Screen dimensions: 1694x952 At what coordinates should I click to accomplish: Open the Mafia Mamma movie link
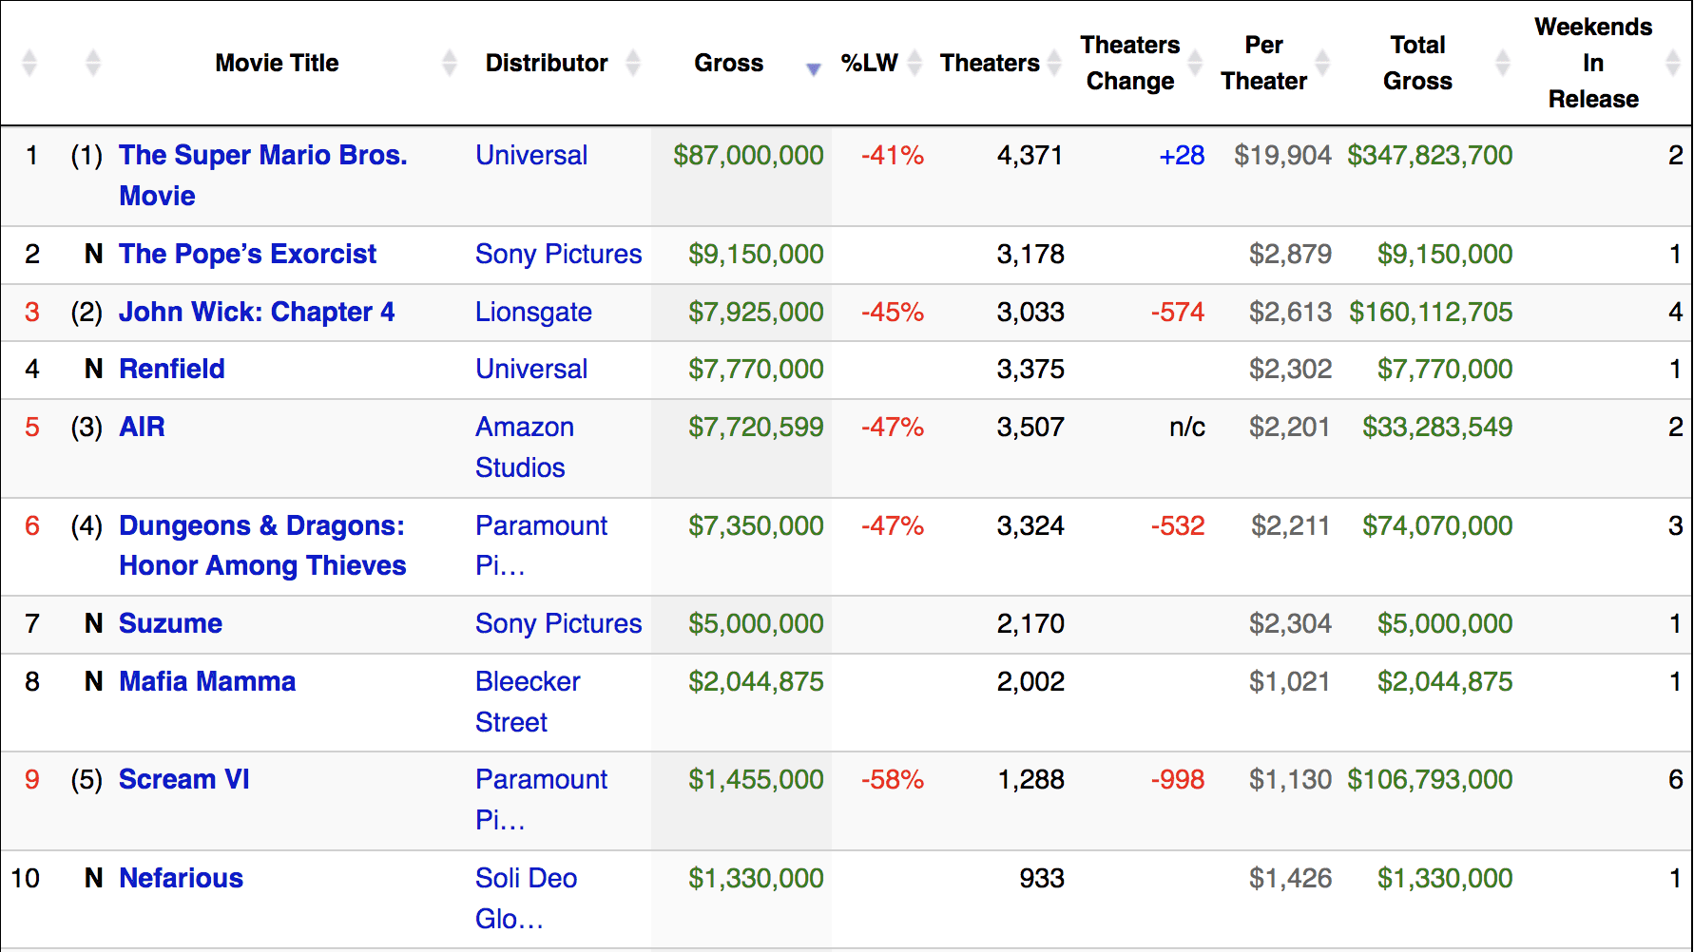[207, 681]
